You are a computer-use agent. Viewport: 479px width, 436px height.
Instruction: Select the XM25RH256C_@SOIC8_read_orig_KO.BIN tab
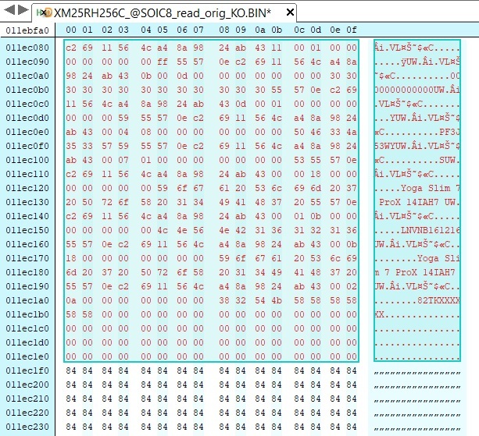[163, 12]
